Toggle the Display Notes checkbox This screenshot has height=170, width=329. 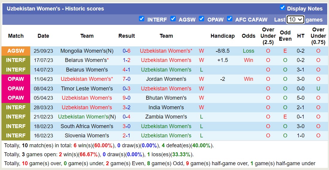282,8
